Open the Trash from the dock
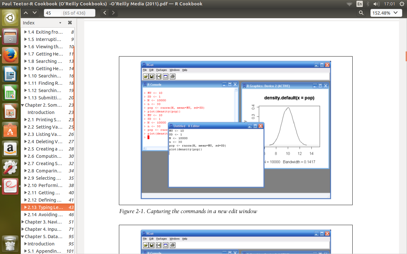The width and height of the screenshot is (407, 254). pyautogui.click(x=10, y=244)
